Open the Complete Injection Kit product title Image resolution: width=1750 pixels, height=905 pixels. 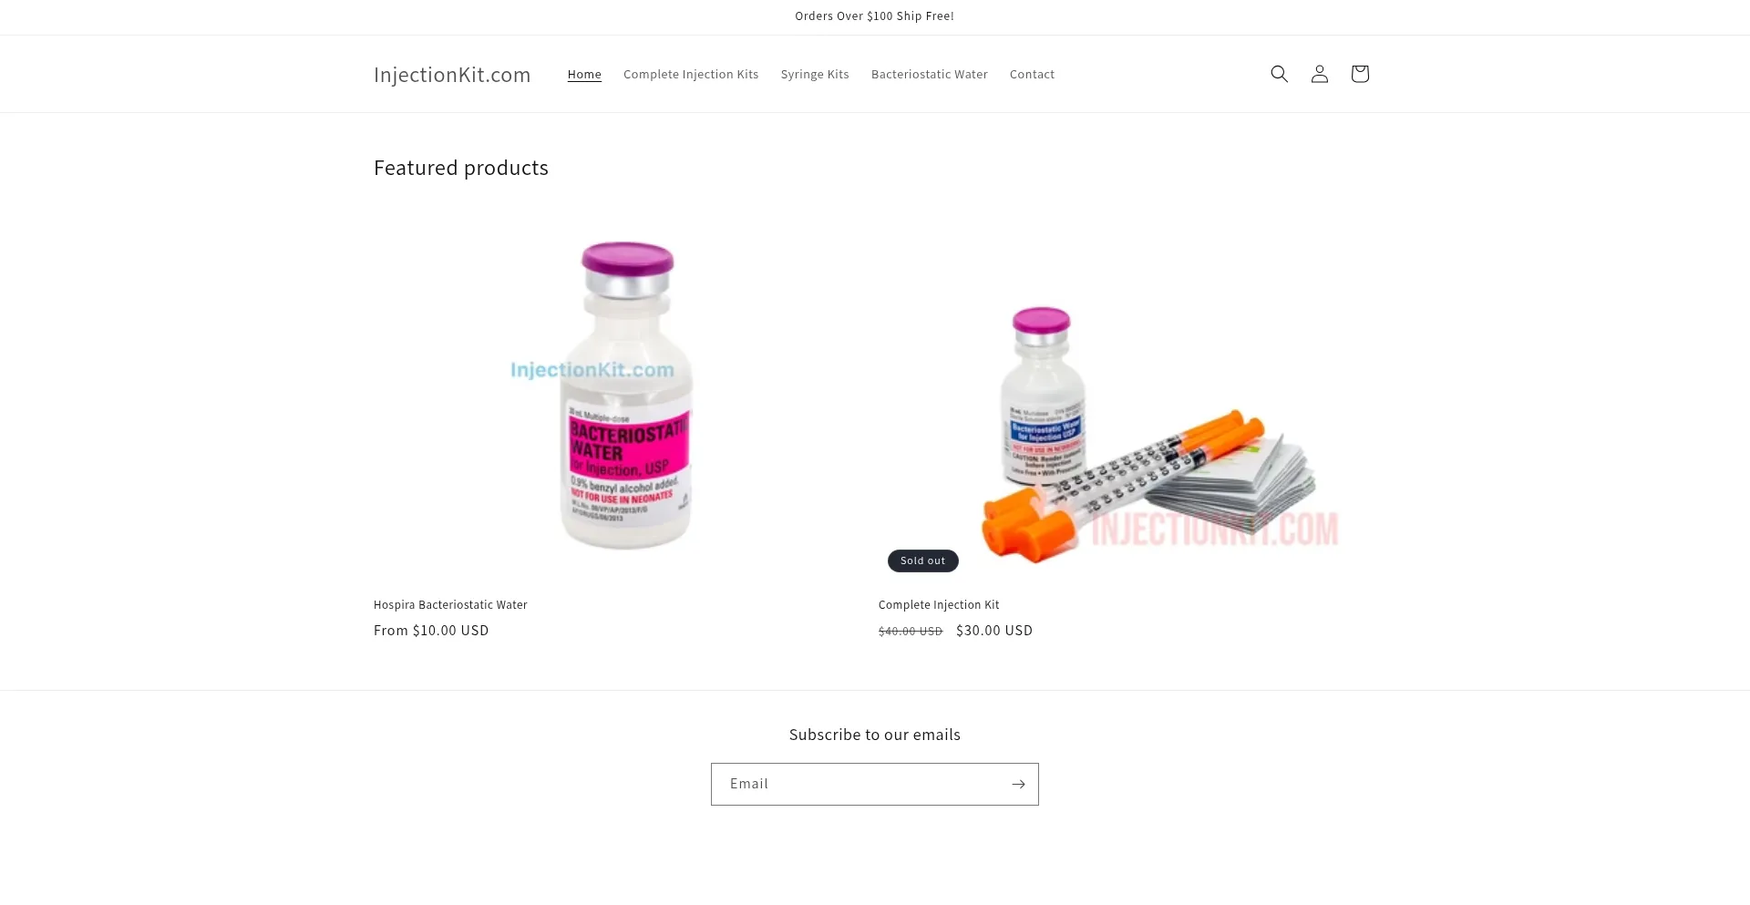tap(939, 605)
